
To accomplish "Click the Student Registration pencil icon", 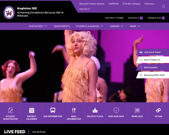I will pyautogui.click(x=10, y=110).
